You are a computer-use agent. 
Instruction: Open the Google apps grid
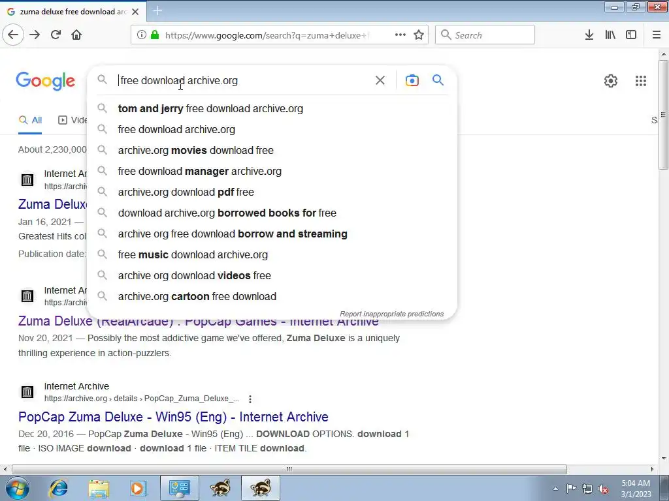coord(640,80)
